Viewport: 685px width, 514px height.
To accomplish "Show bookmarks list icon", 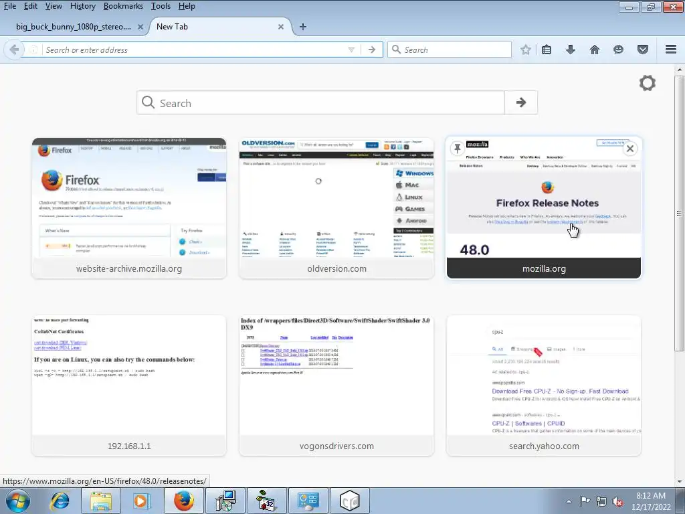I will tap(547, 50).
